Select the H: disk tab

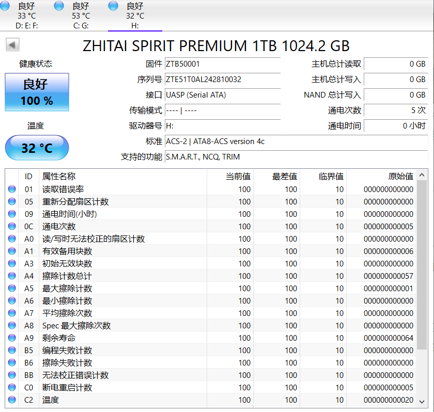point(135,15)
